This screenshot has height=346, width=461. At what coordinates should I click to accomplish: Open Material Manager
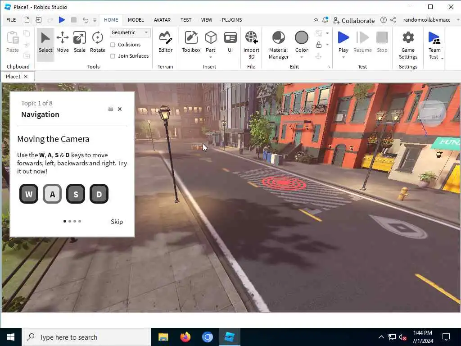coord(278,46)
